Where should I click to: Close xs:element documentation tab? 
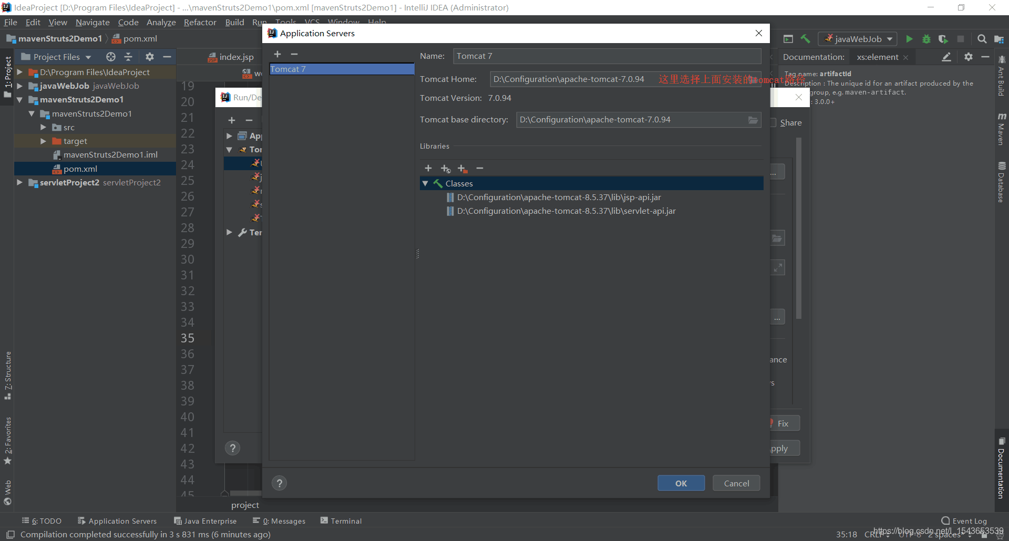pyautogui.click(x=905, y=57)
